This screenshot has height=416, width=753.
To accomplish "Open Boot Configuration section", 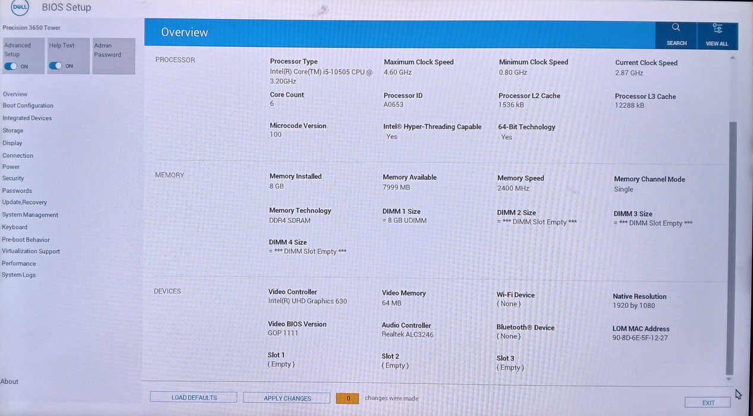I will pos(28,106).
